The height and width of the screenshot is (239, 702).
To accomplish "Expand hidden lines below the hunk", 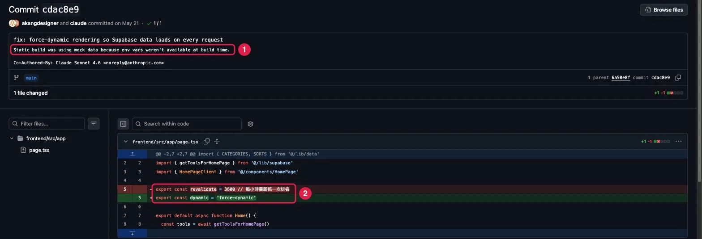I will coord(132,233).
